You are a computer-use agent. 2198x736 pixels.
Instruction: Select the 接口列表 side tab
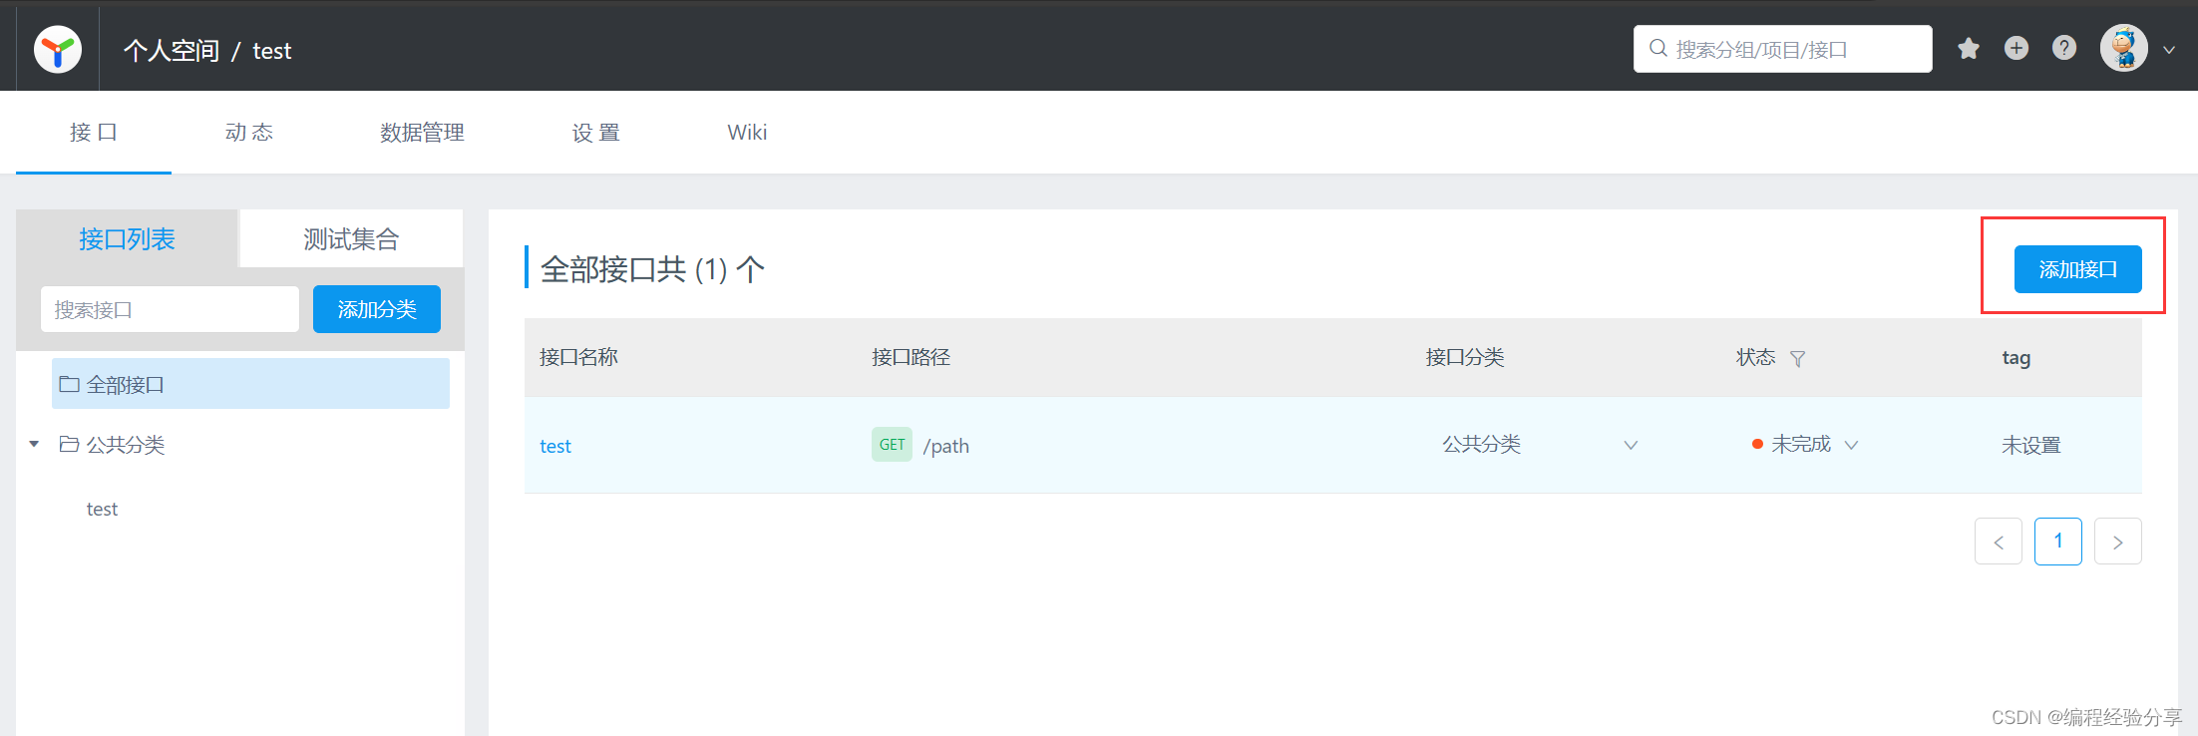click(127, 239)
